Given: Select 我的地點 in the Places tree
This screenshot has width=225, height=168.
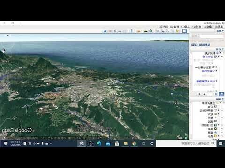Looking at the screenshot, I should pyautogui.click(x=210, y=53).
